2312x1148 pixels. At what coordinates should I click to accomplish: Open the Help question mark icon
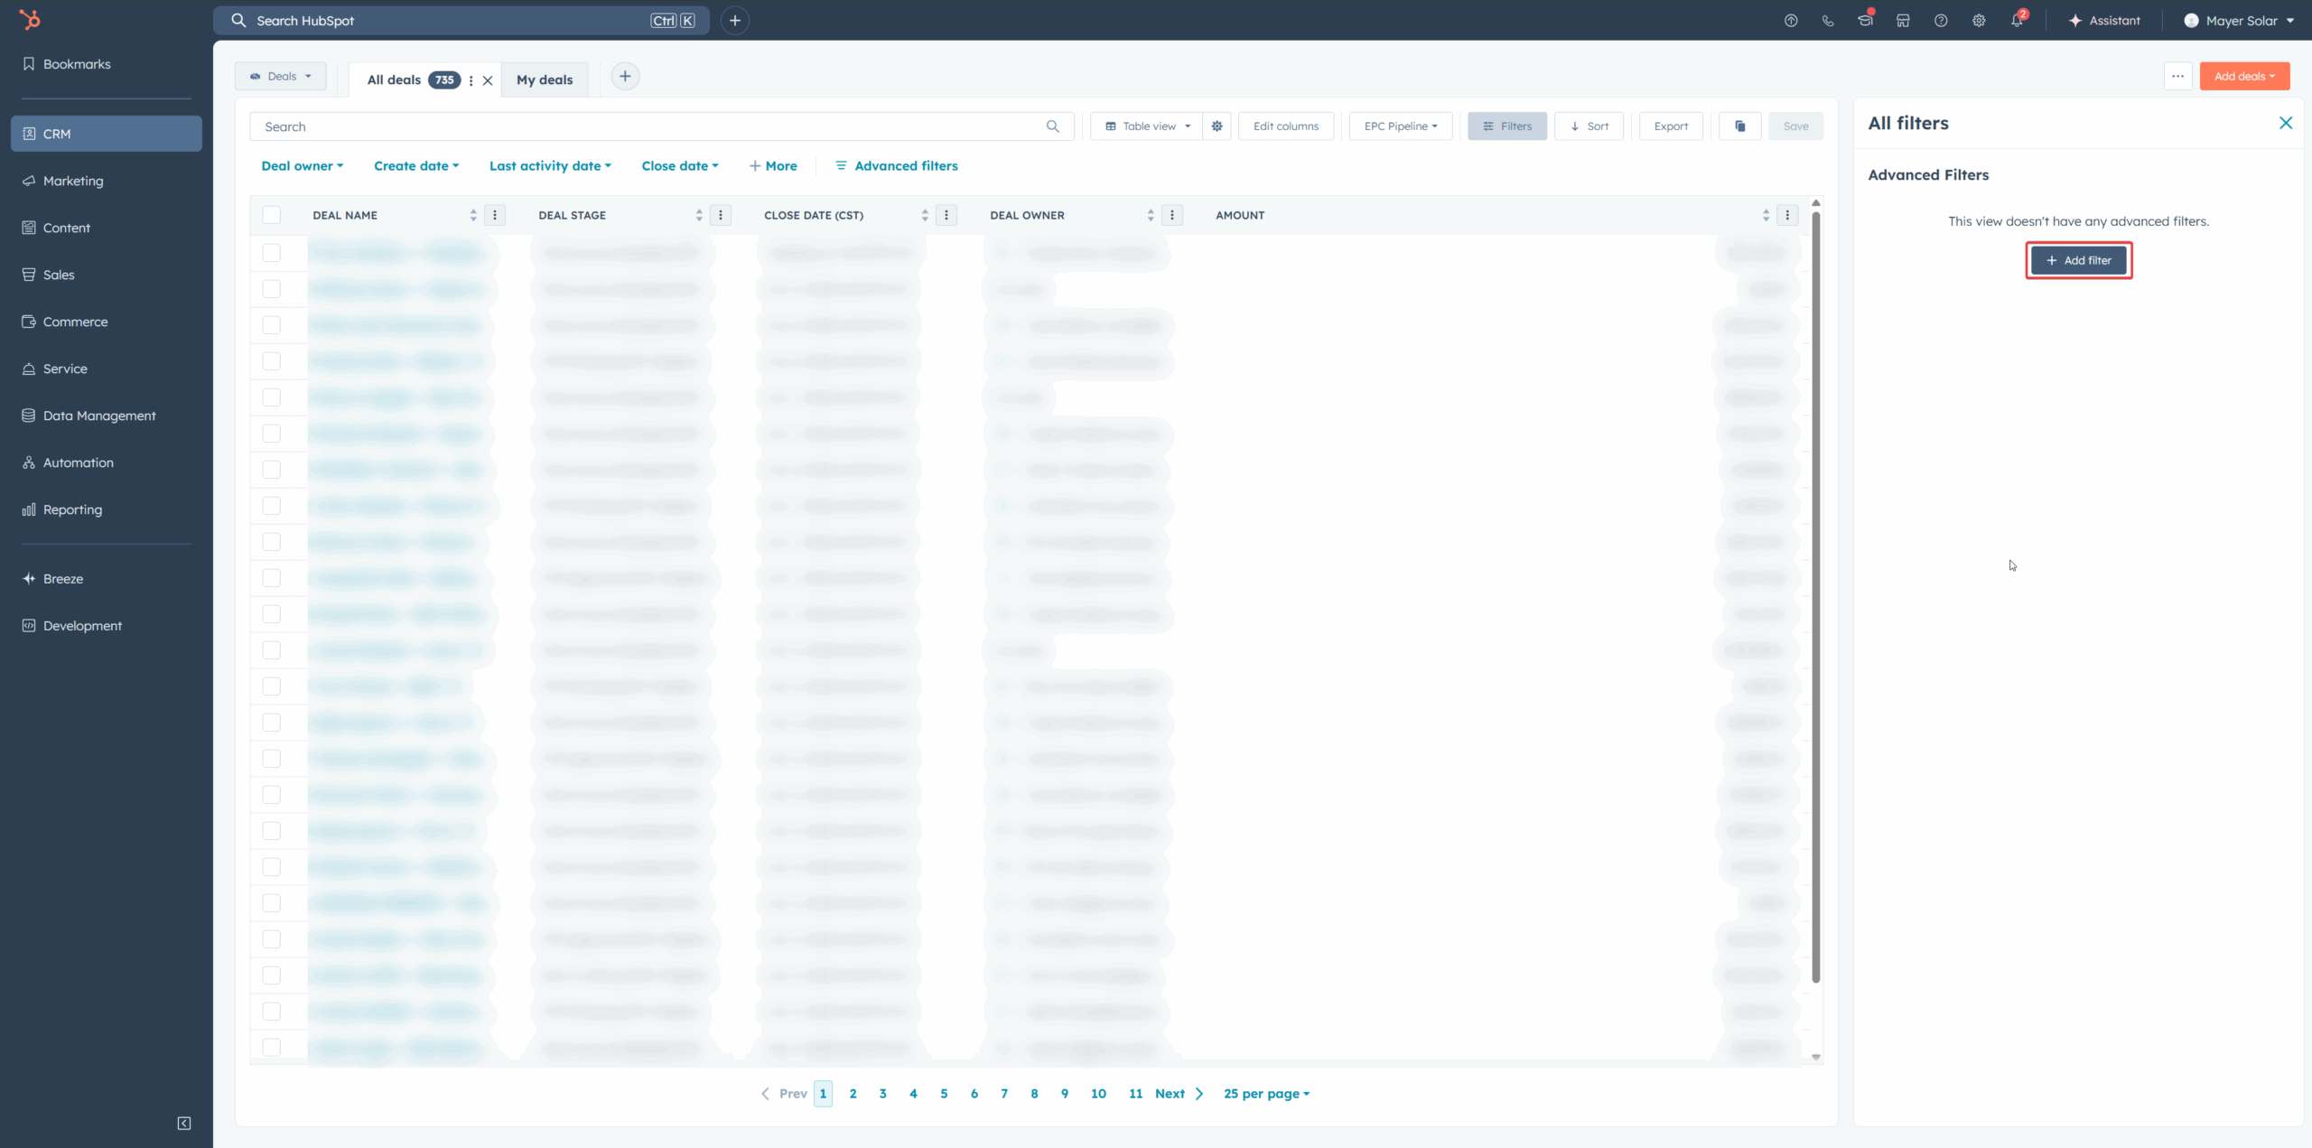click(1941, 20)
